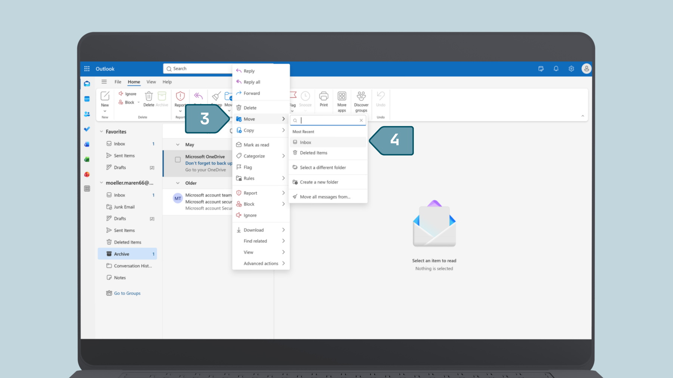
Task: Click the Sweep broom icon
Action: click(216, 96)
